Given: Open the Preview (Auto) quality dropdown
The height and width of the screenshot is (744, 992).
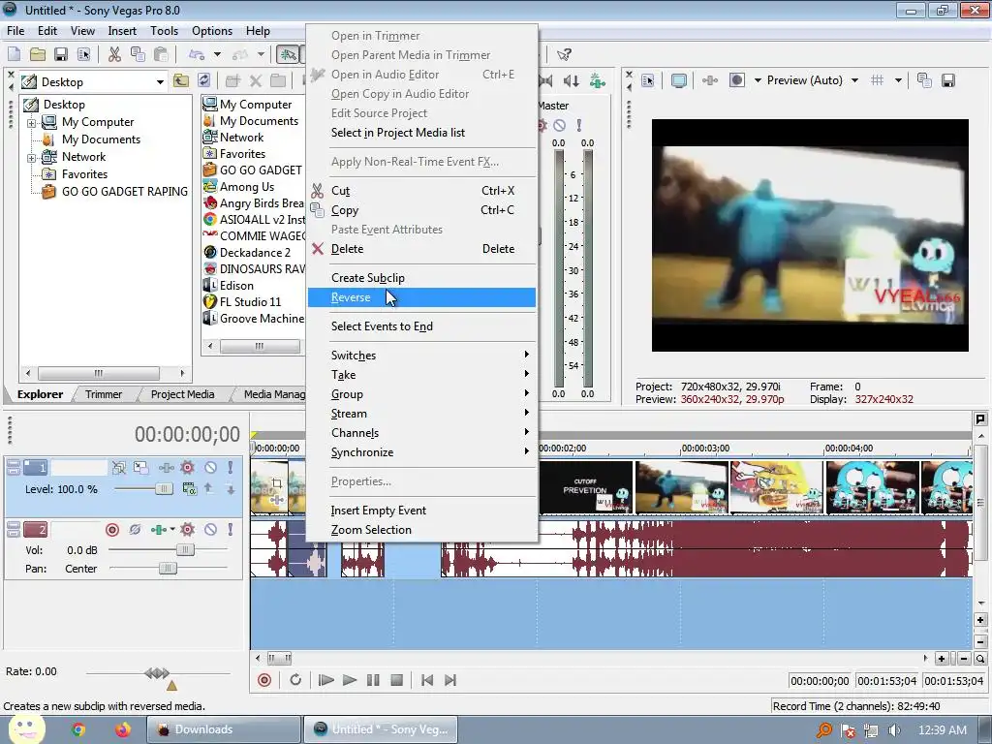Looking at the screenshot, I should click(x=854, y=80).
